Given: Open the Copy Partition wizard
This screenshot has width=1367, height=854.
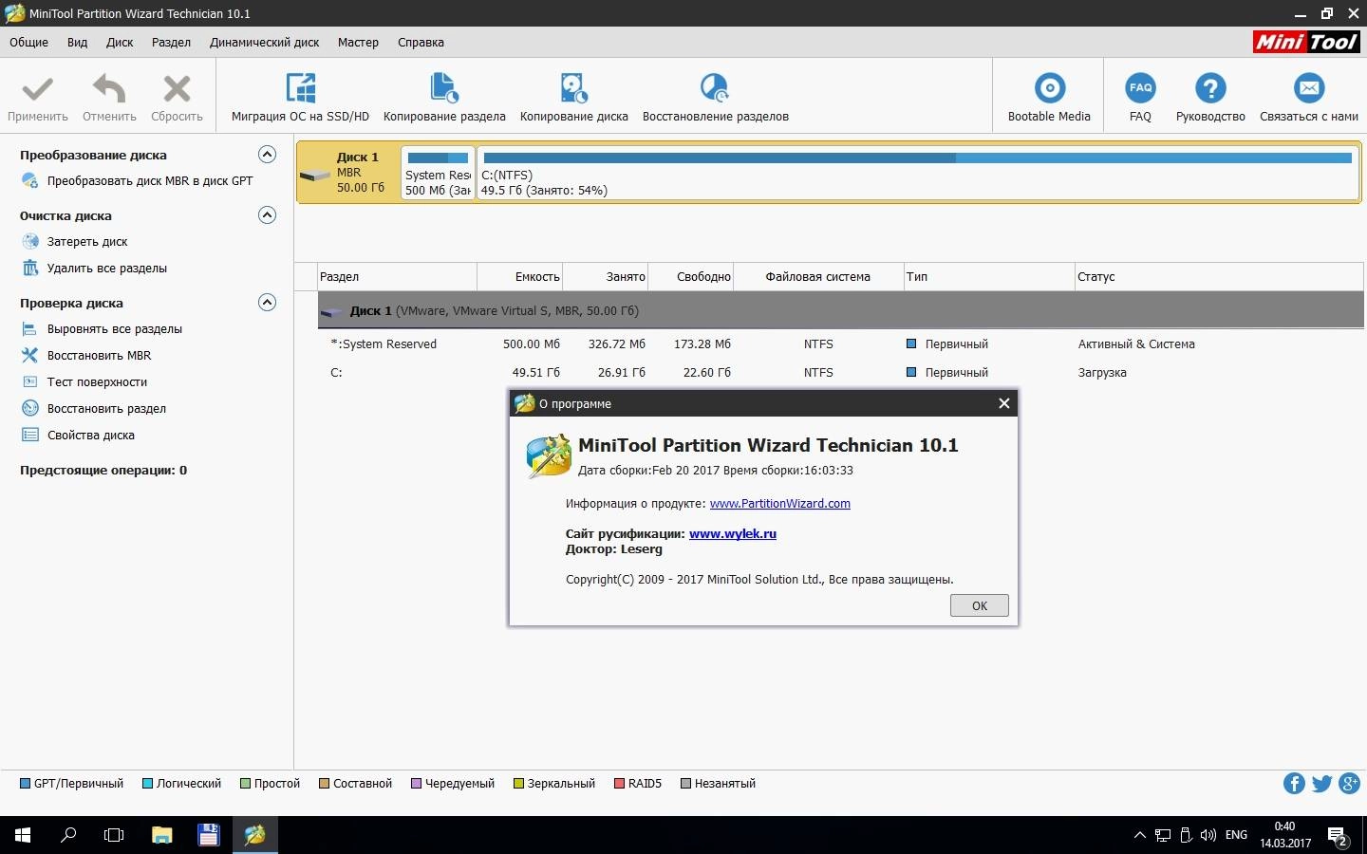Looking at the screenshot, I should pyautogui.click(x=444, y=97).
